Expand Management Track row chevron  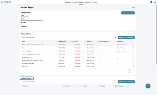point(133,57)
